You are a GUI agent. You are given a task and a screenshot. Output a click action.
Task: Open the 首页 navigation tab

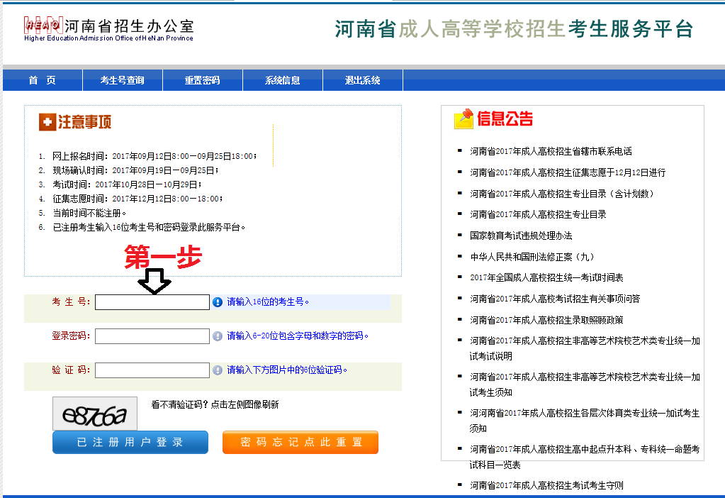tap(42, 80)
